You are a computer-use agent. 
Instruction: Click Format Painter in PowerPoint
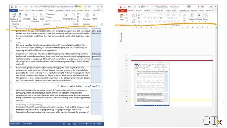click(x=126, y=21)
